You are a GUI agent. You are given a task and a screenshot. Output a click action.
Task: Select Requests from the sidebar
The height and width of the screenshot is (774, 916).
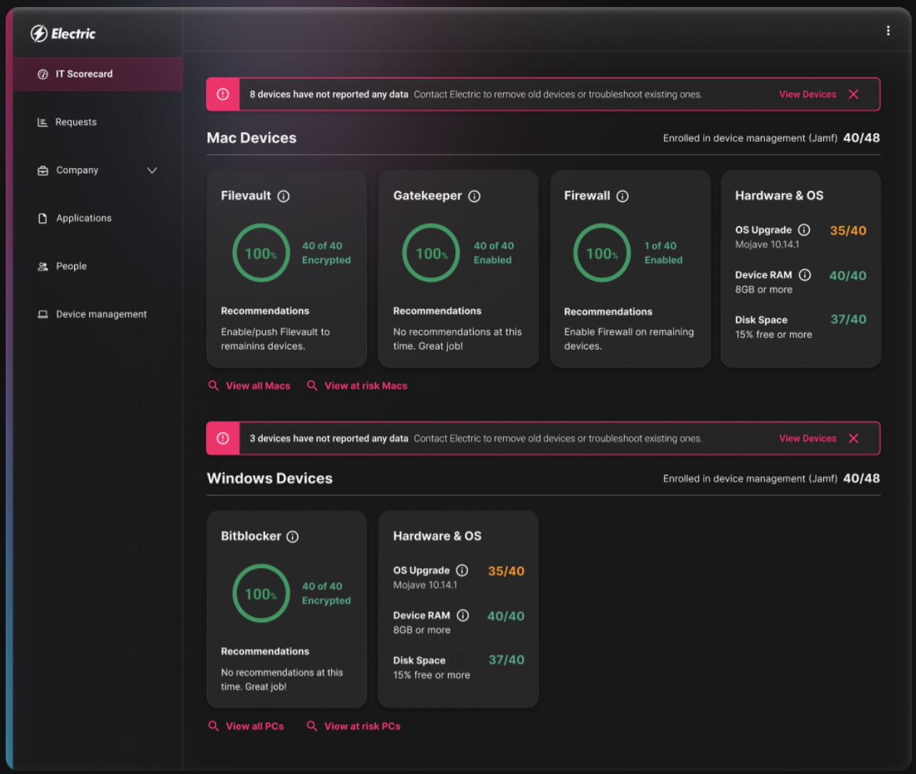[76, 122]
